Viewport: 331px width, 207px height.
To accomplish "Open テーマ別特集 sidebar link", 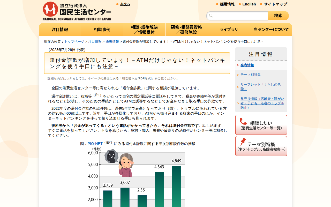I will 251,75.
